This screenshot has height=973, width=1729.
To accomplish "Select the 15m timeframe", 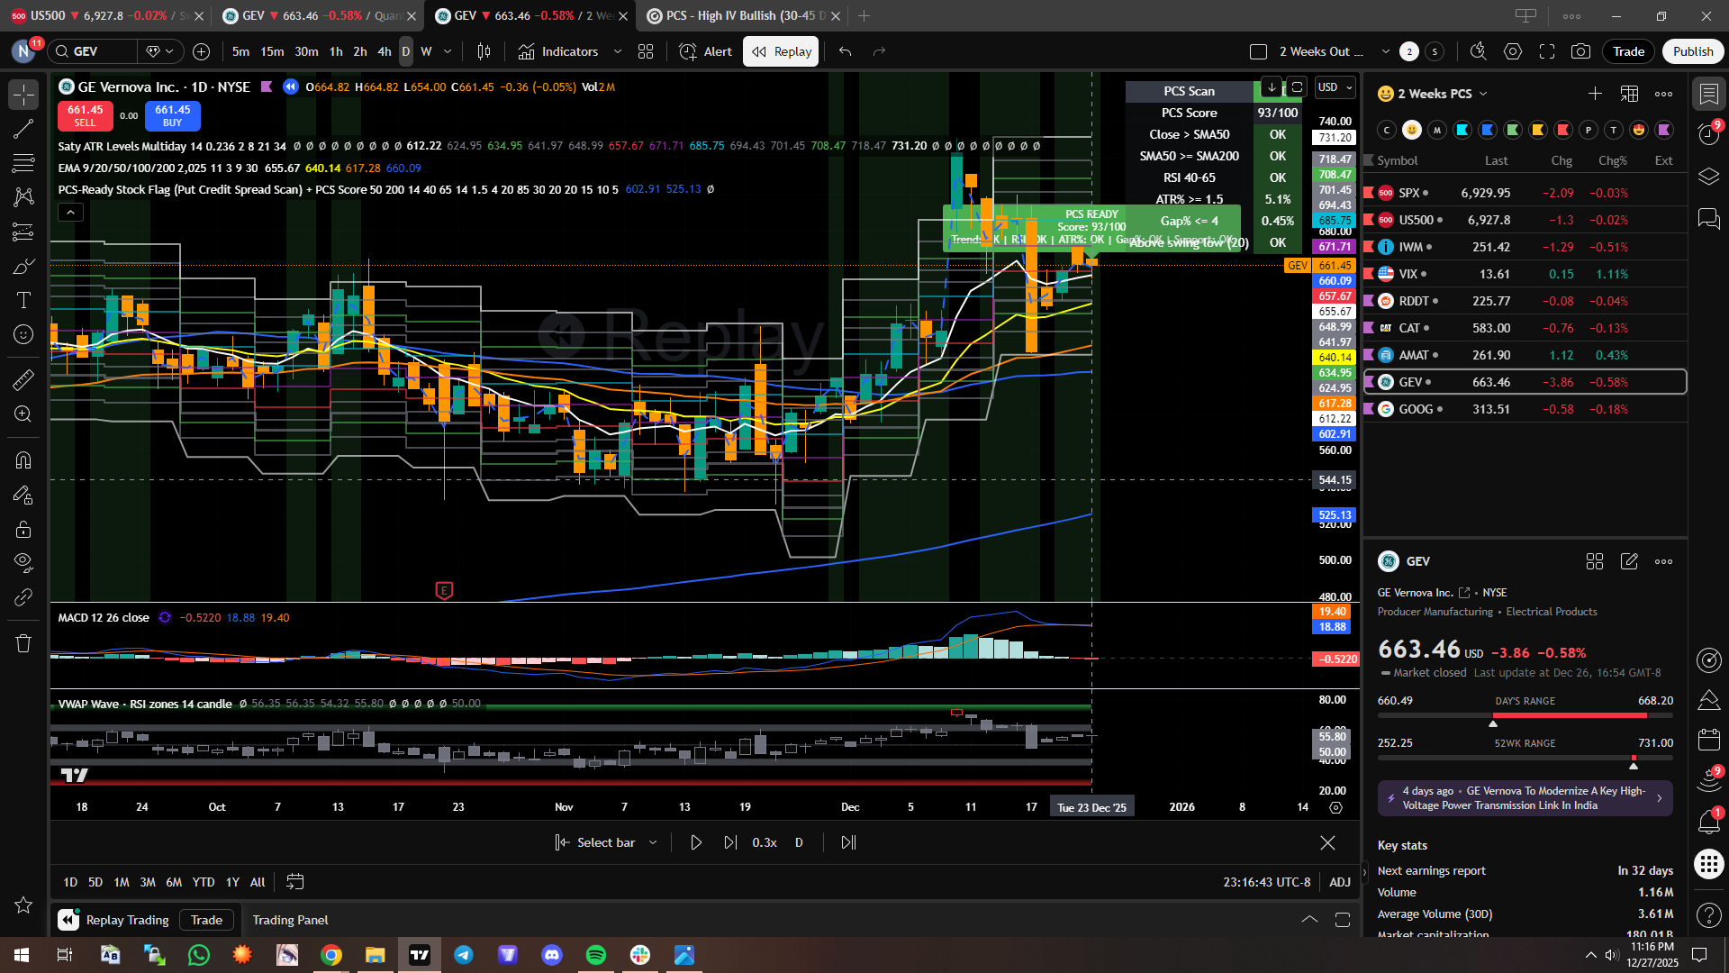I will [x=272, y=51].
